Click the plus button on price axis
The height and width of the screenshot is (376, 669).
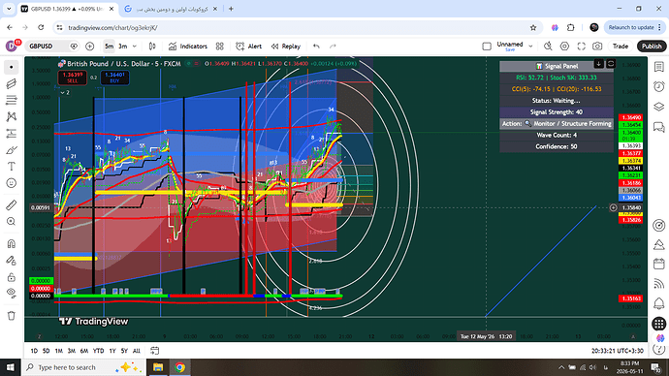click(613, 207)
